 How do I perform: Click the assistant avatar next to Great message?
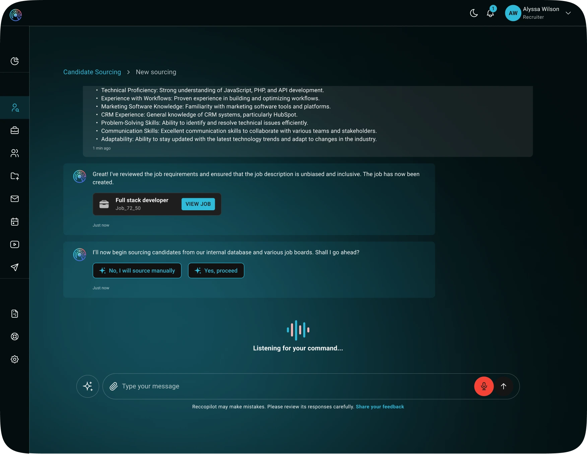point(80,176)
